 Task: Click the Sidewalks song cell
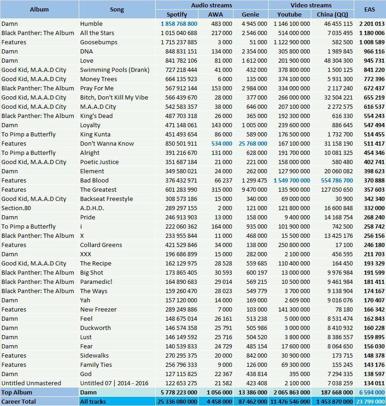pos(117,355)
